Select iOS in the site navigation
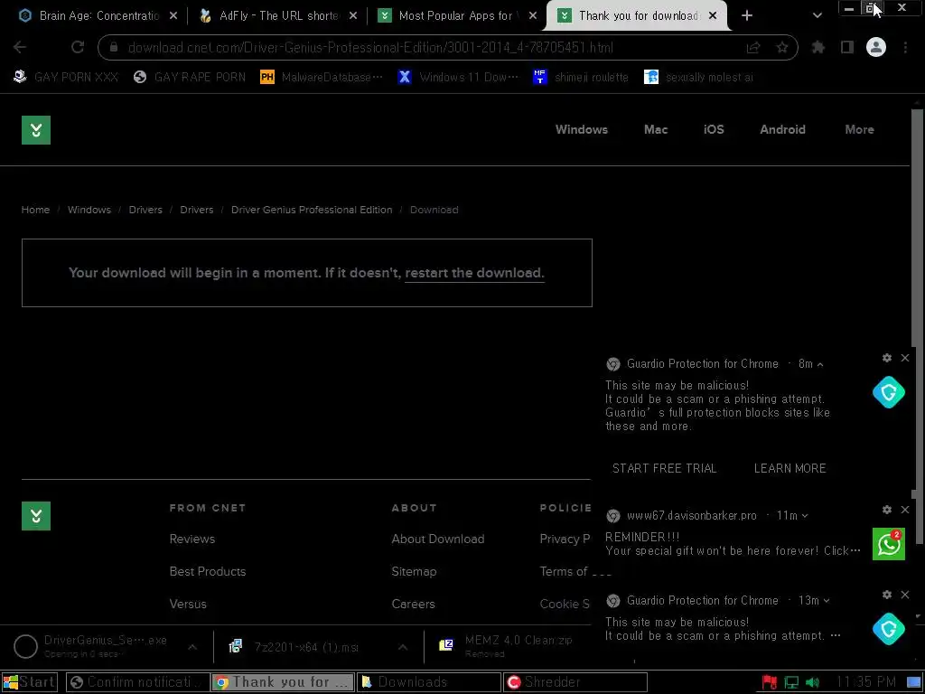925x694 pixels. coord(714,130)
